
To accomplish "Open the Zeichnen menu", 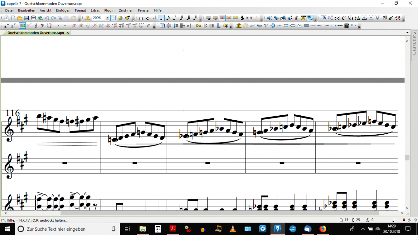I will pyautogui.click(x=126, y=10).
